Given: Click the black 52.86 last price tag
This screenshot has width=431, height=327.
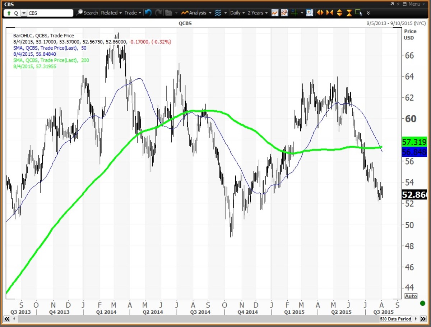Looking at the screenshot, I should coord(414,195).
